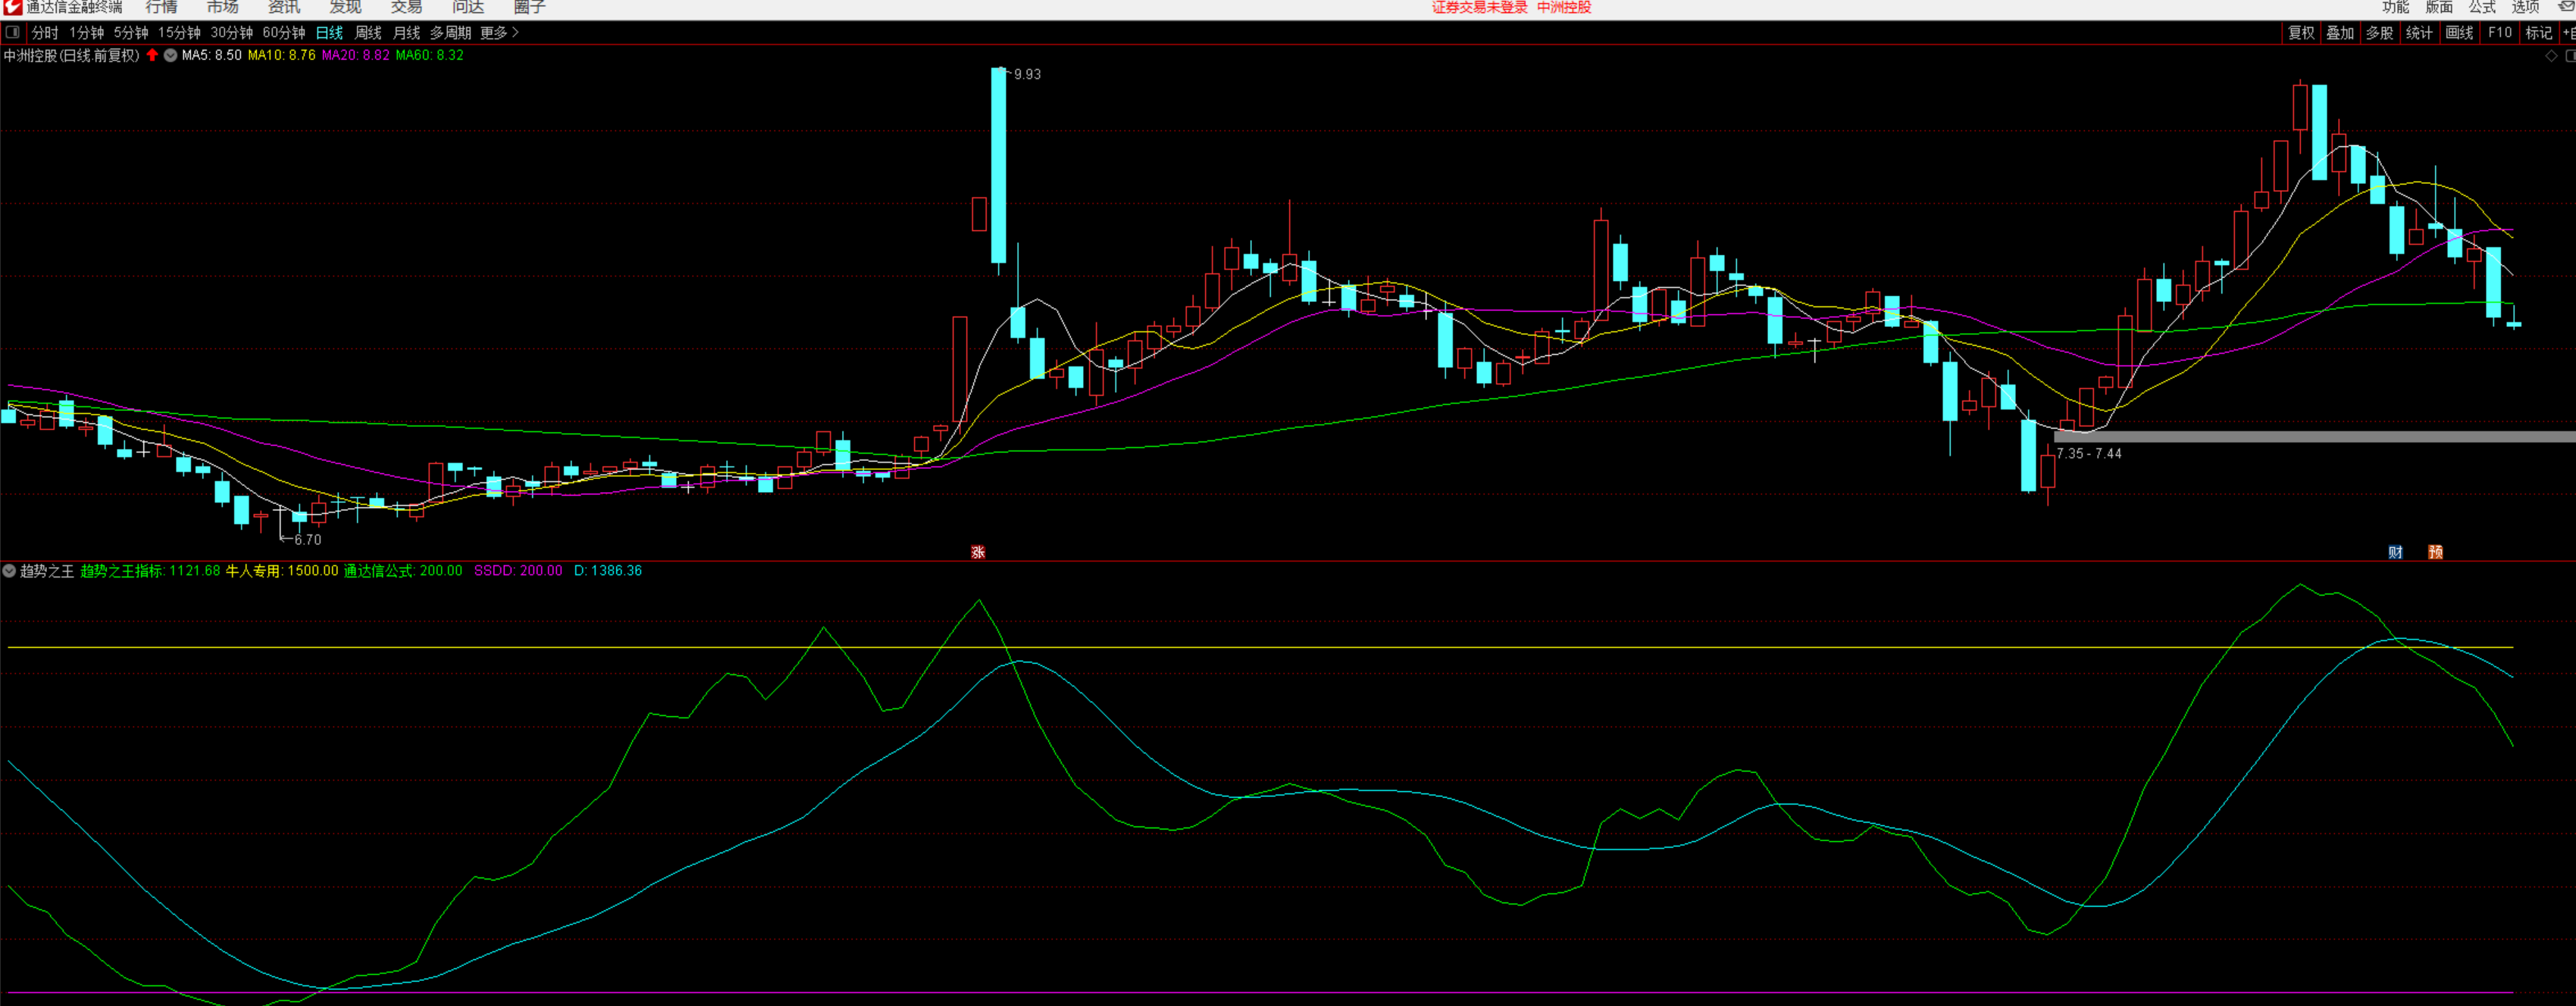Click the MA60: 8.32 label

point(429,55)
